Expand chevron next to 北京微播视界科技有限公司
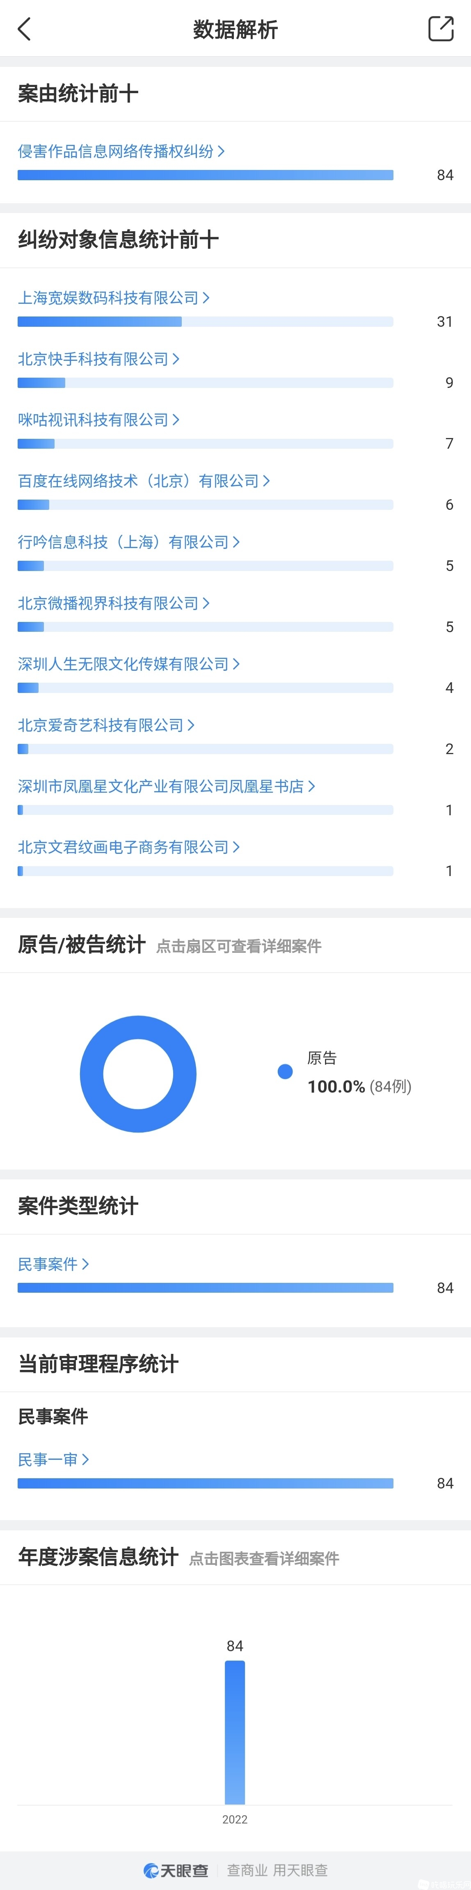The width and height of the screenshot is (471, 1890). [x=206, y=603]
